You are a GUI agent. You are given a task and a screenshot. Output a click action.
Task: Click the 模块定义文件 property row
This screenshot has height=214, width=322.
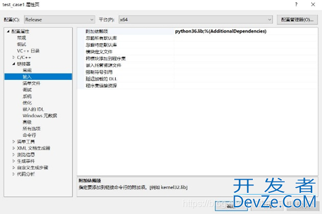click(x=197, y=52)
